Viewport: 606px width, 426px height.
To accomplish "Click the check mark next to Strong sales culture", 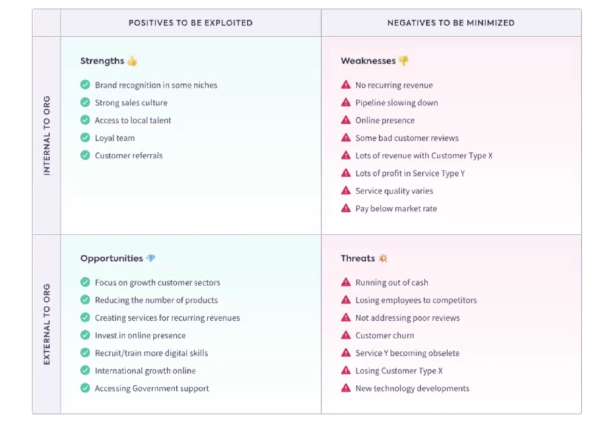I will [x=86, y=103].
